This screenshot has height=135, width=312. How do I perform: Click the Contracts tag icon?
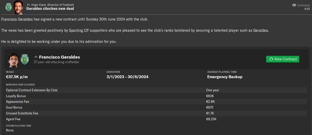tap(294, 5)
